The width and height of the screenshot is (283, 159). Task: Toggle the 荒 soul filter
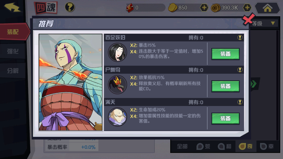click(x=203, y=146)
